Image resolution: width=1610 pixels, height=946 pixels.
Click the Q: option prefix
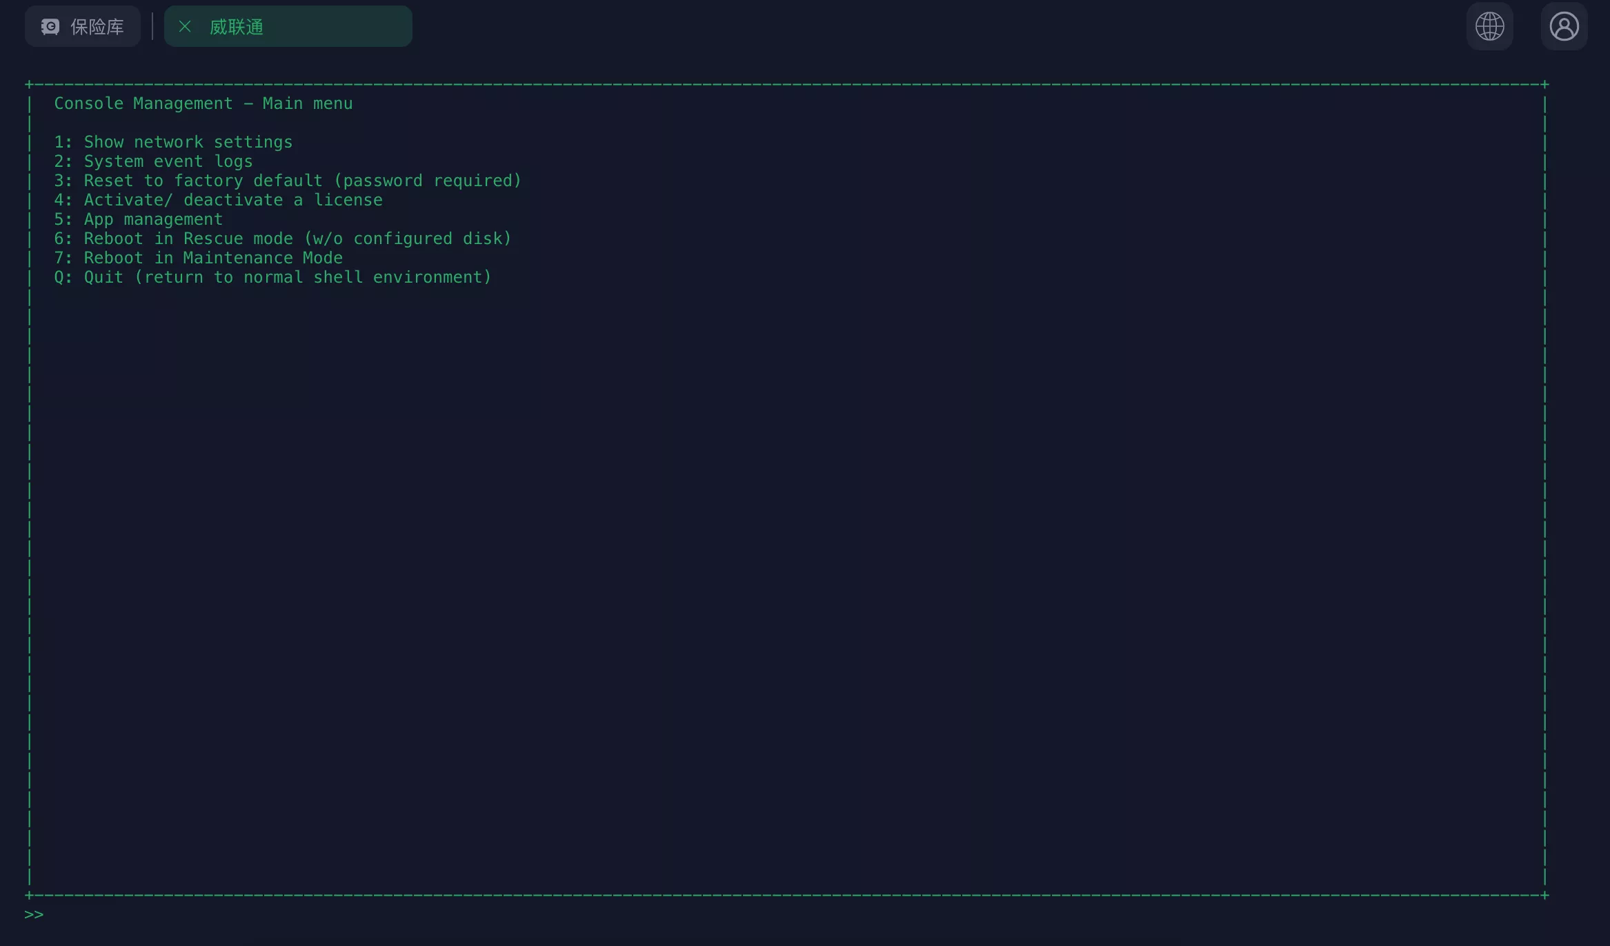click(x=63, y=277)
